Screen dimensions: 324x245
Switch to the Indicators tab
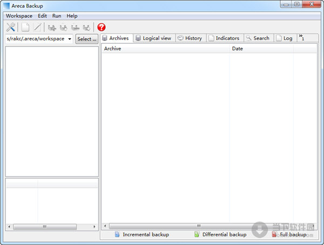(225, 38)
